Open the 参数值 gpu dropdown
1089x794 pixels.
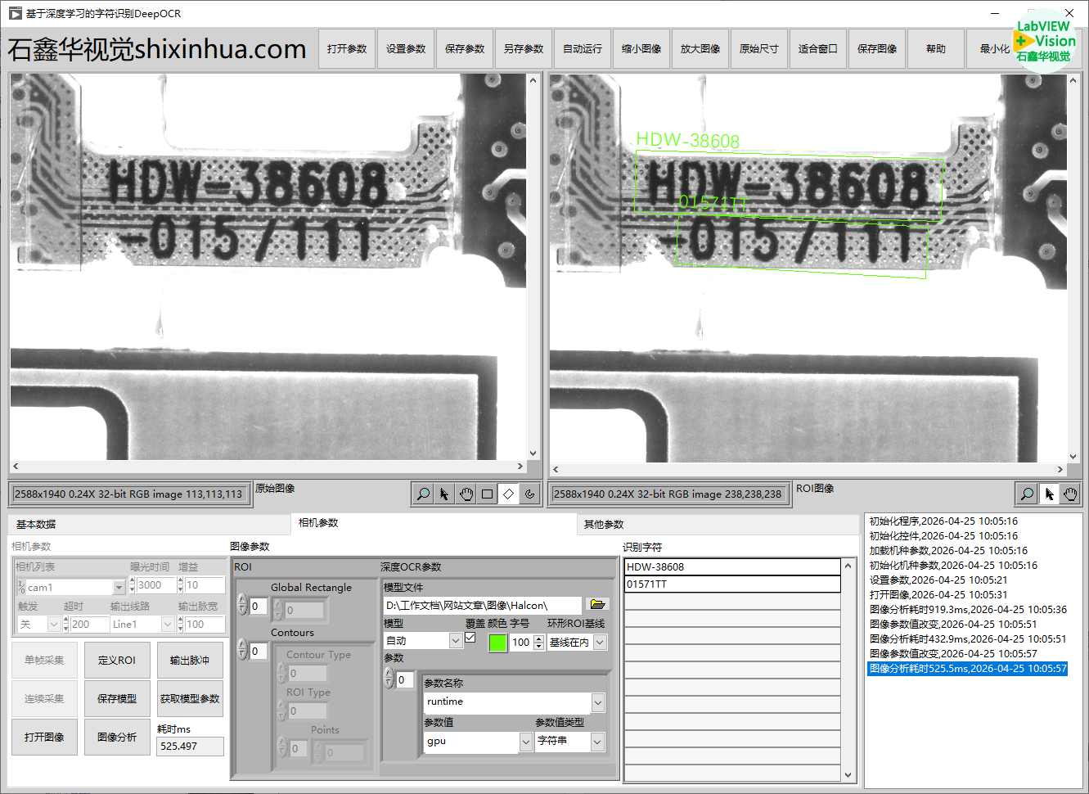tap(525, 742)
